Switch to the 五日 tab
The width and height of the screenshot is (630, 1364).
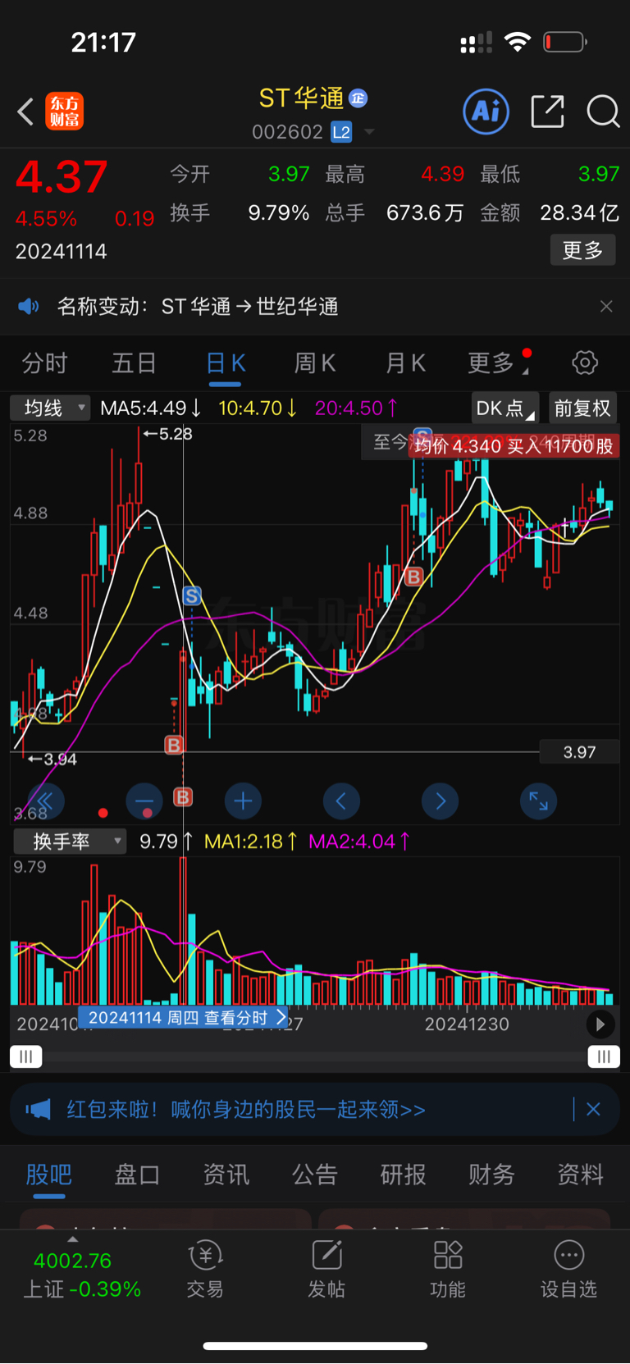tap(134, 363)
